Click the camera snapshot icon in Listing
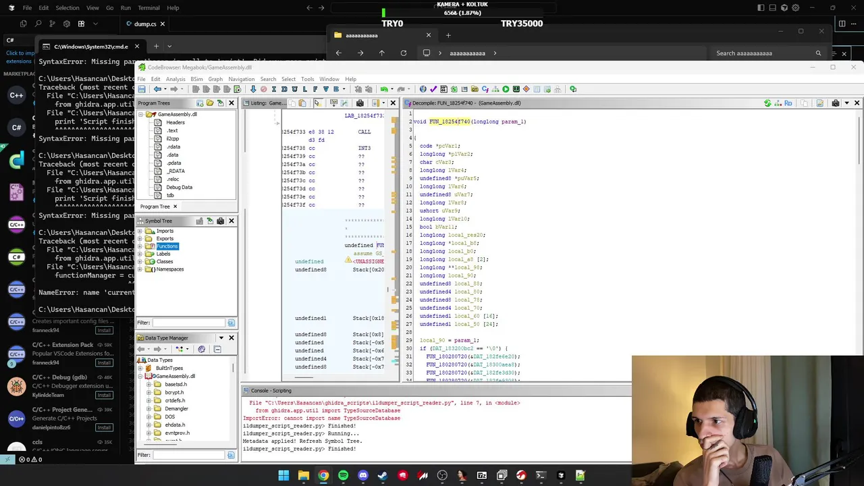Screen dimensions: 864x486 click(x=360, y=103)
